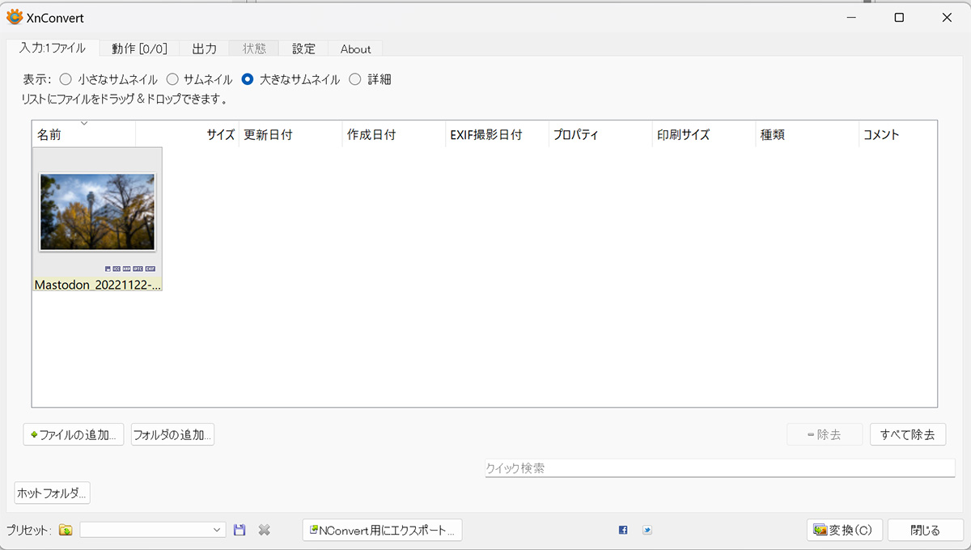Click the delete preset X icon
Viewport: 971px width, 550px height.
[x=264, y=531]
